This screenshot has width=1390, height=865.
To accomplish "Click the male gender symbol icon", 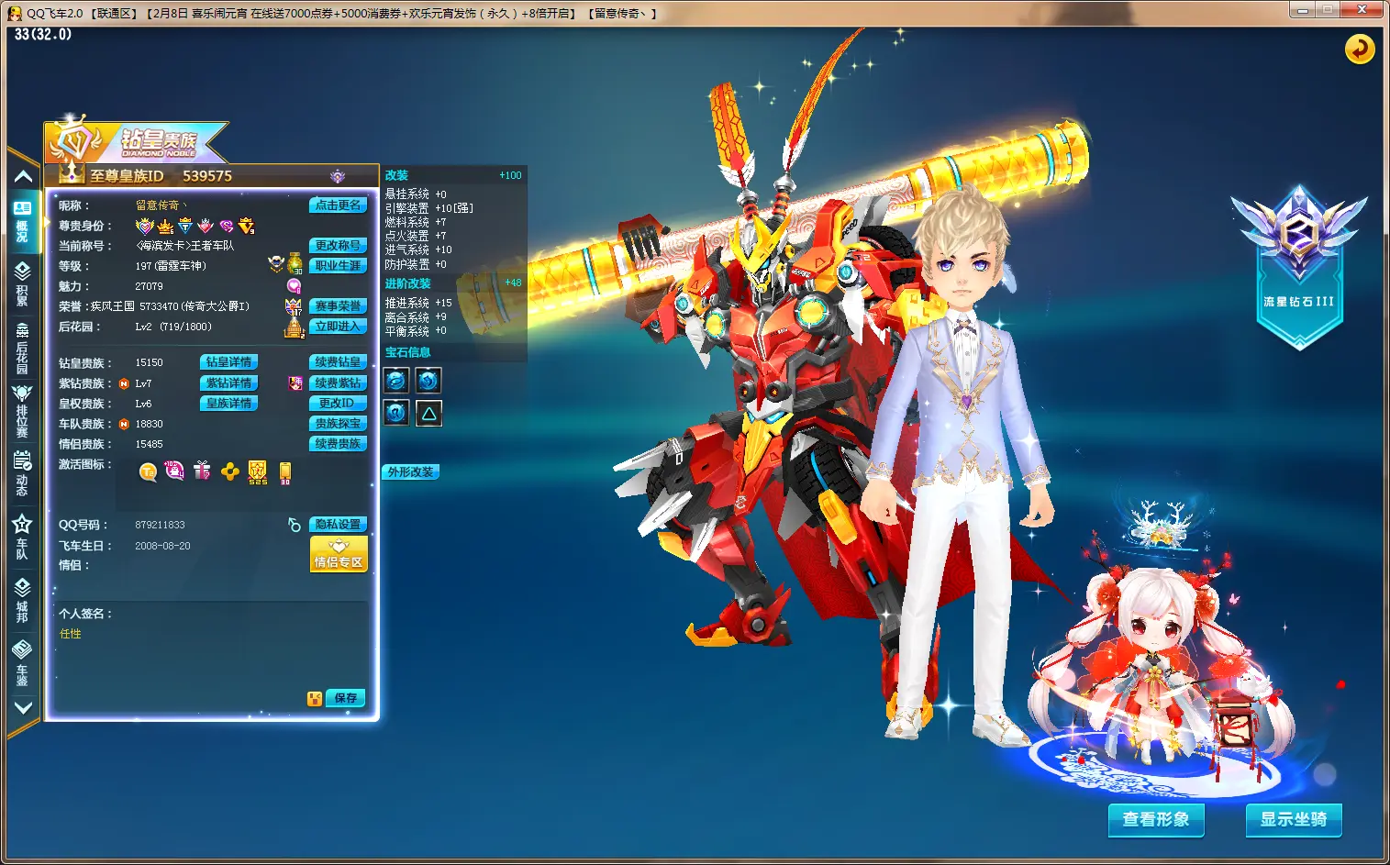I will coord(294,525).
